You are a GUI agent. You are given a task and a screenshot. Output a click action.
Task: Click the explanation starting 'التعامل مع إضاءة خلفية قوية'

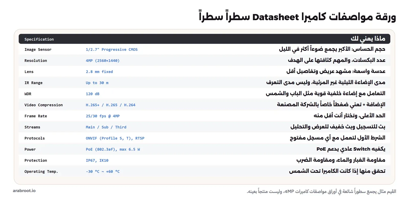point(325,93)
